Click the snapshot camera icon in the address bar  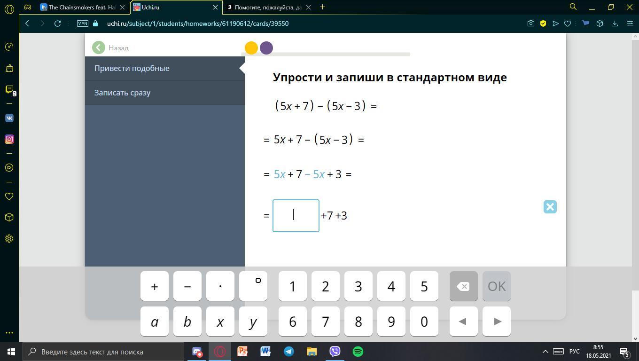(x=530, y=24)
